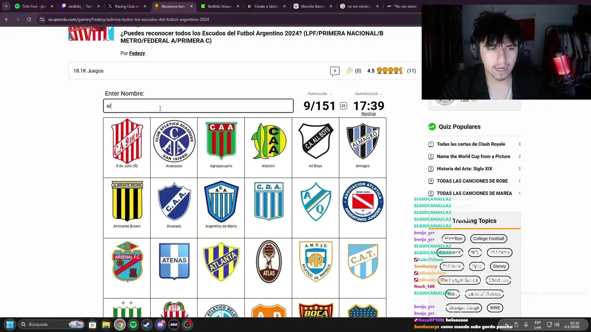Click the C.D.A. striped crest
Screen dimensions: 591x332
click(x=268, y=201)
